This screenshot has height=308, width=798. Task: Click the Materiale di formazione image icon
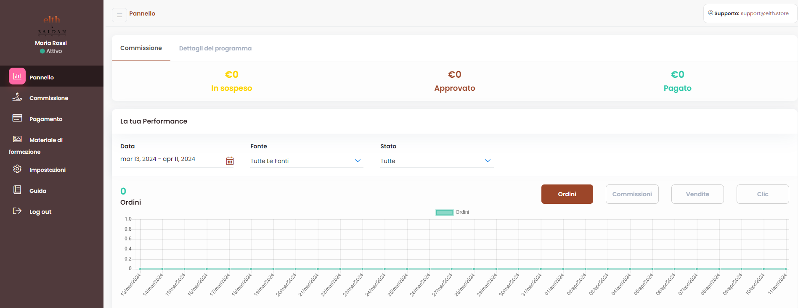(x=17, y=139)
